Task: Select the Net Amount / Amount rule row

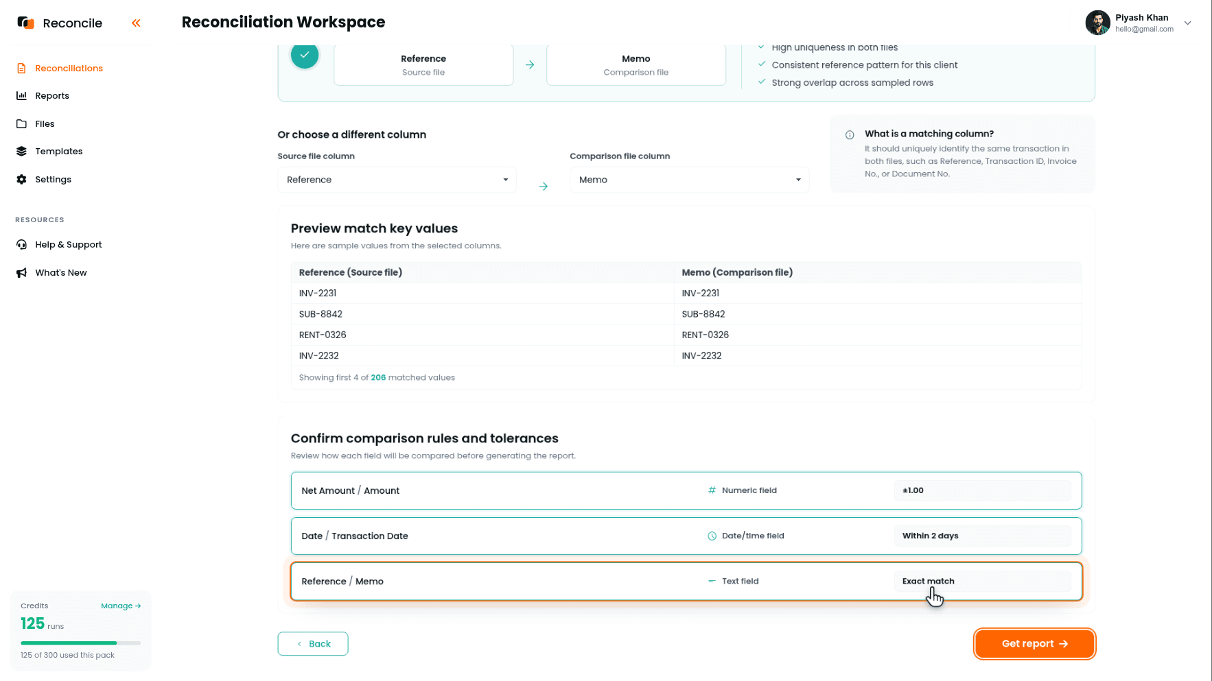Action: click(686, 490)
